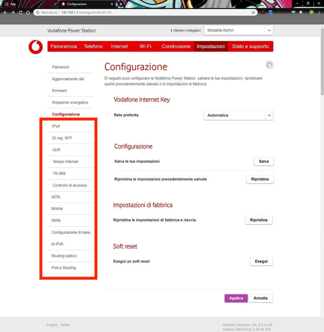Open the Chrome three-dot menu
This screenshot has width=324, height=332.
[x=319, y=12]
